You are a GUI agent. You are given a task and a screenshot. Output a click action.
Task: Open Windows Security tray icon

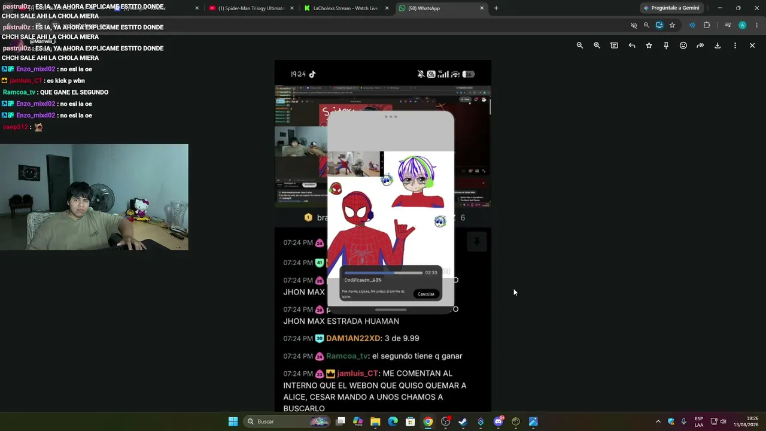tap(671, 421)
